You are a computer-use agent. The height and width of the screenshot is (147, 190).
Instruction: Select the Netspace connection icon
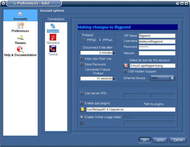(x=53, y=37)
